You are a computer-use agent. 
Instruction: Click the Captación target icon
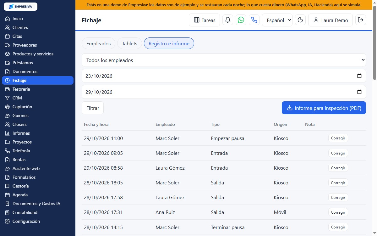tap(8, 107)
